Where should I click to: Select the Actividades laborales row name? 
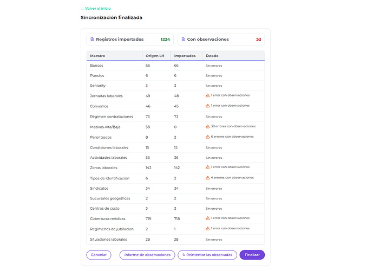click(108, 158)
